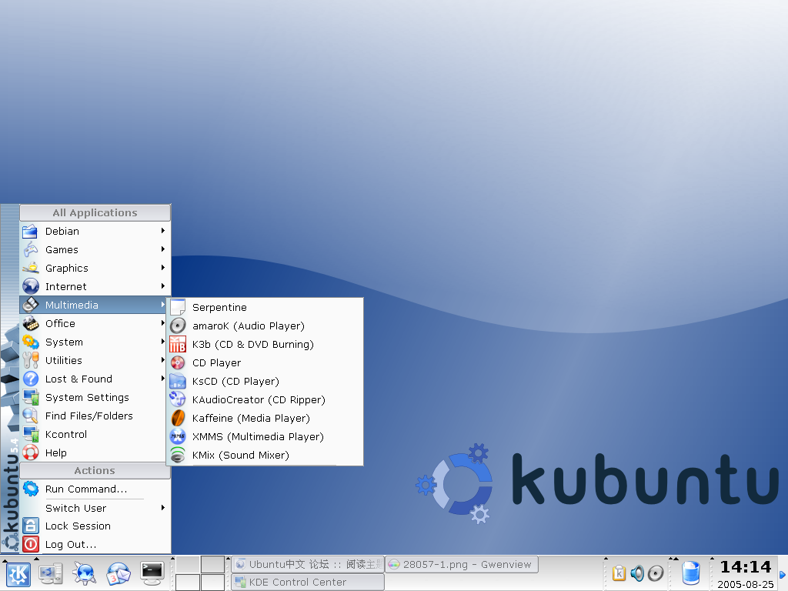Viewport: 788px width, 591px height.
Task: Launch the Konsole terminal panel icon
Action: click(152, 574)
